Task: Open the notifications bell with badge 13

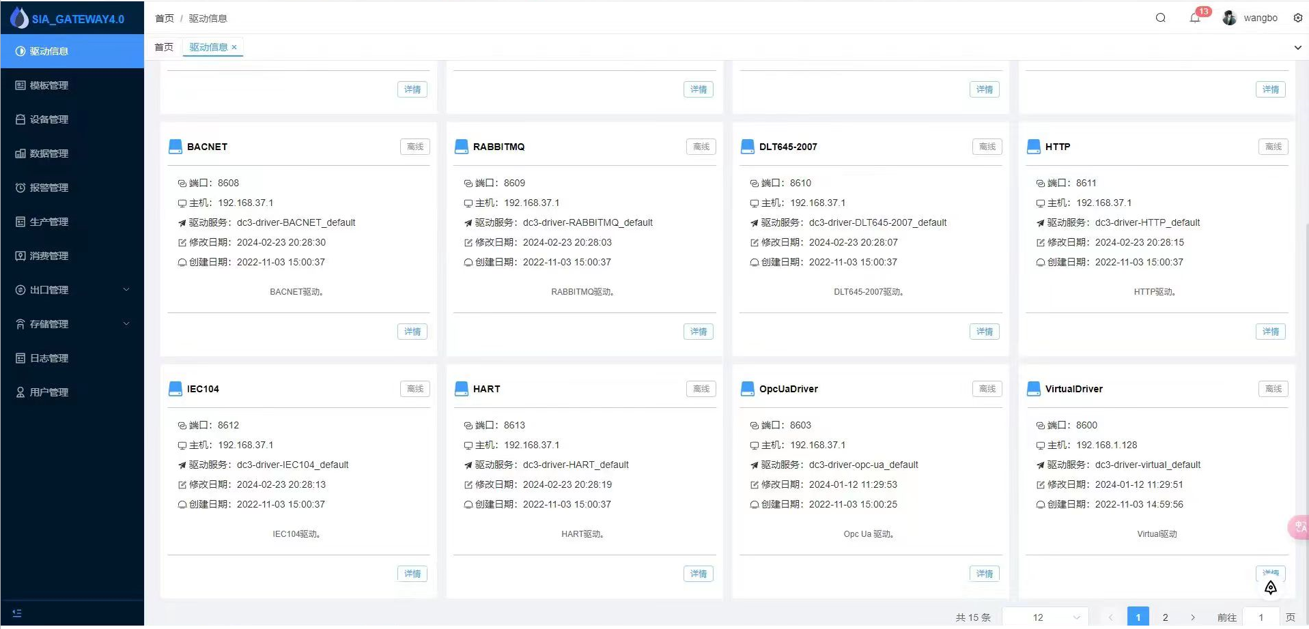Action: (1194, 18)
